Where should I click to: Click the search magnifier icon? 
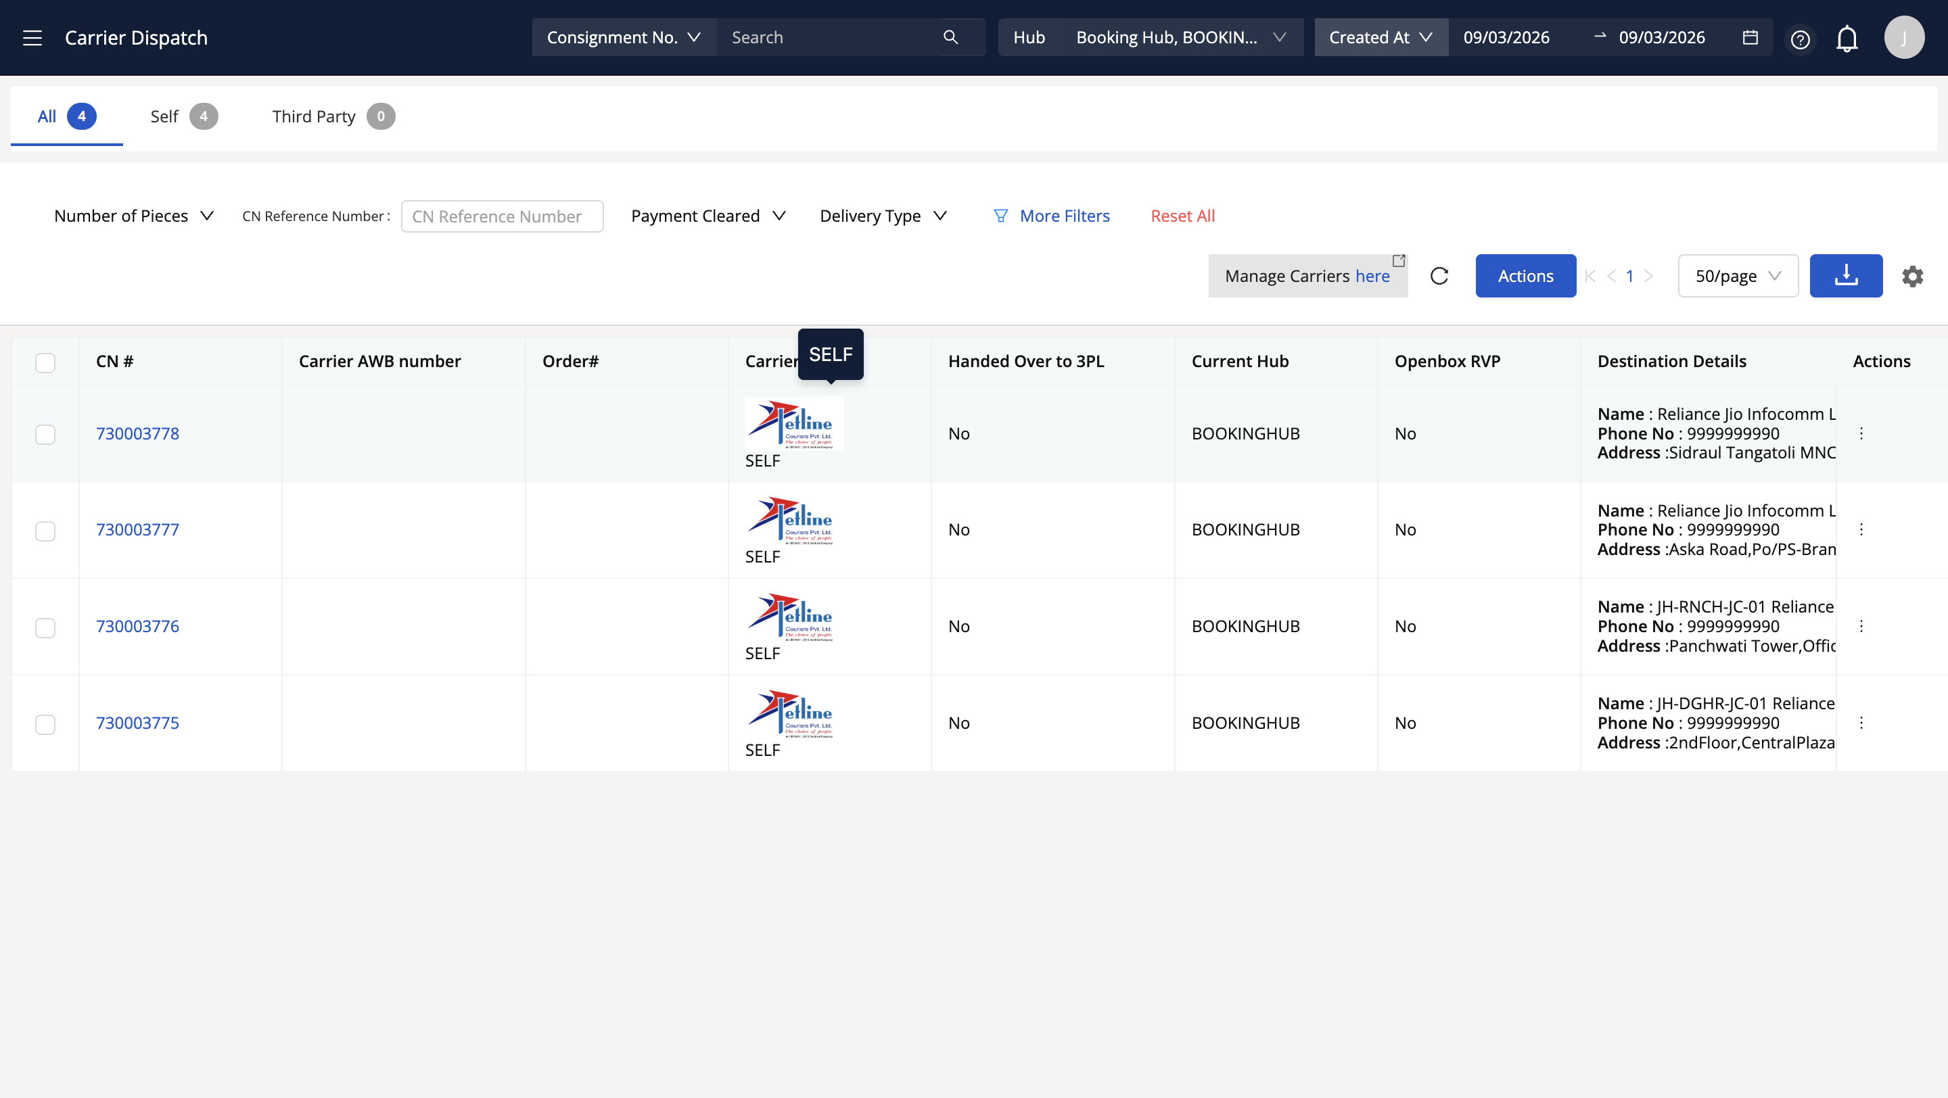[x=950, y=37]
